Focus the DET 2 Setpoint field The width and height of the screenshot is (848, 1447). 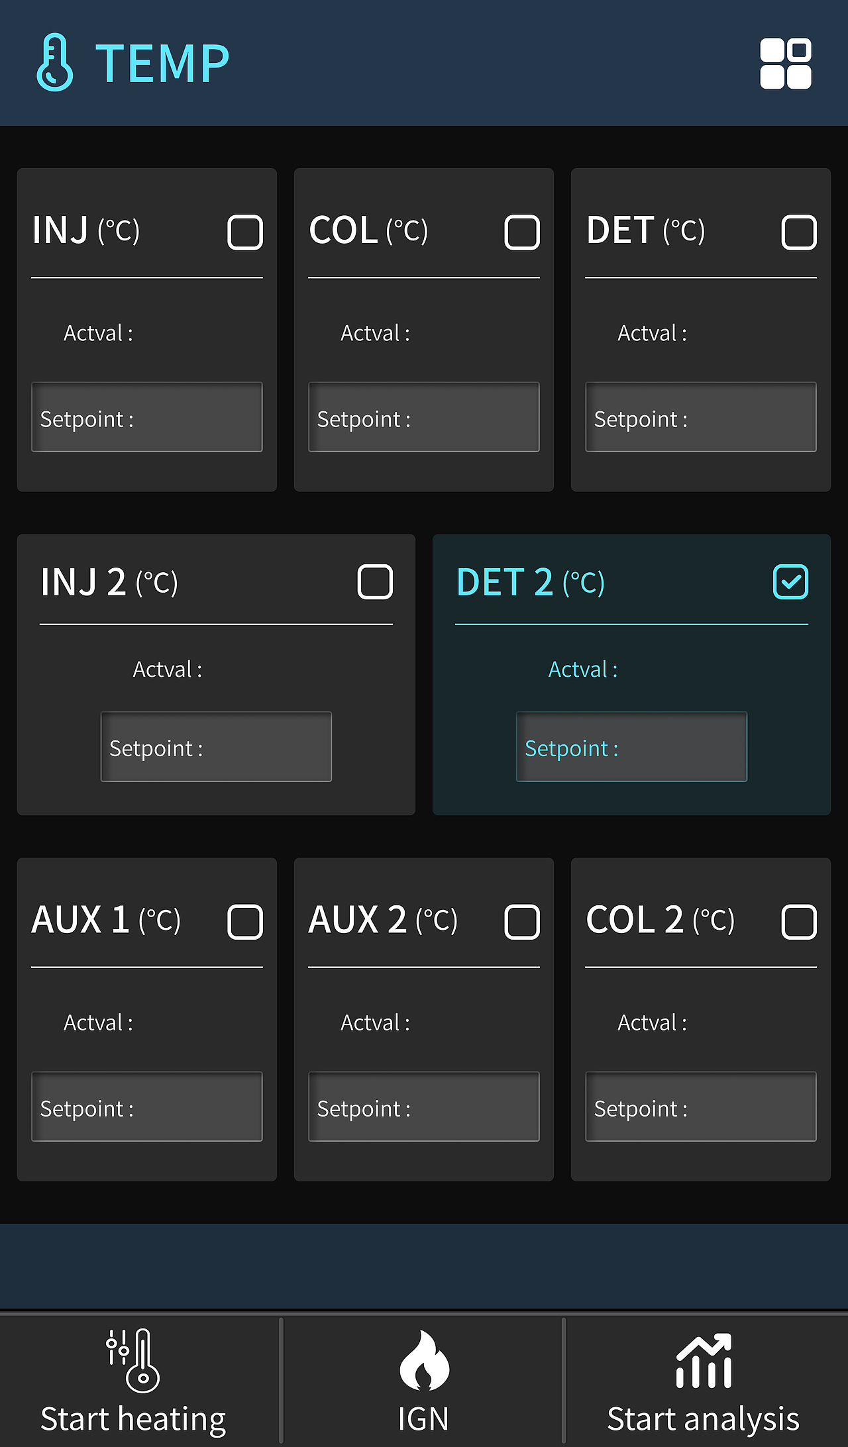pyautogui.click(x=631, y=747)
